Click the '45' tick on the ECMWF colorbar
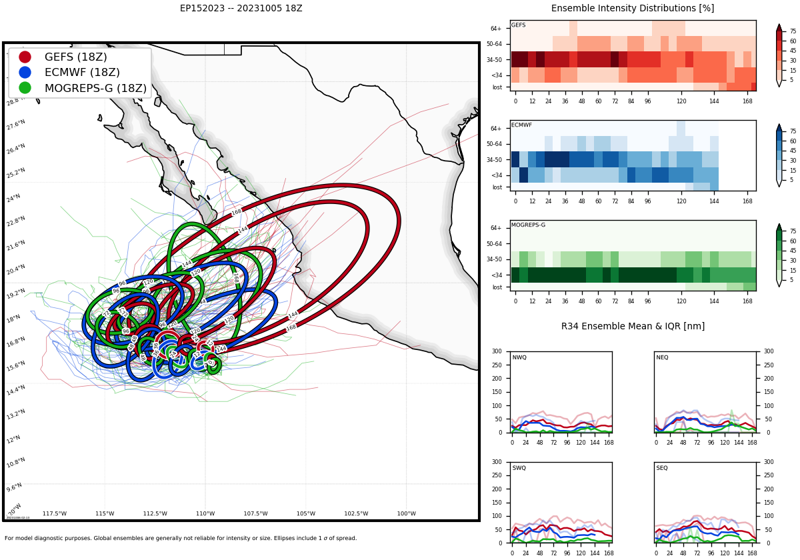800x560 pixels. pos(793,151)
